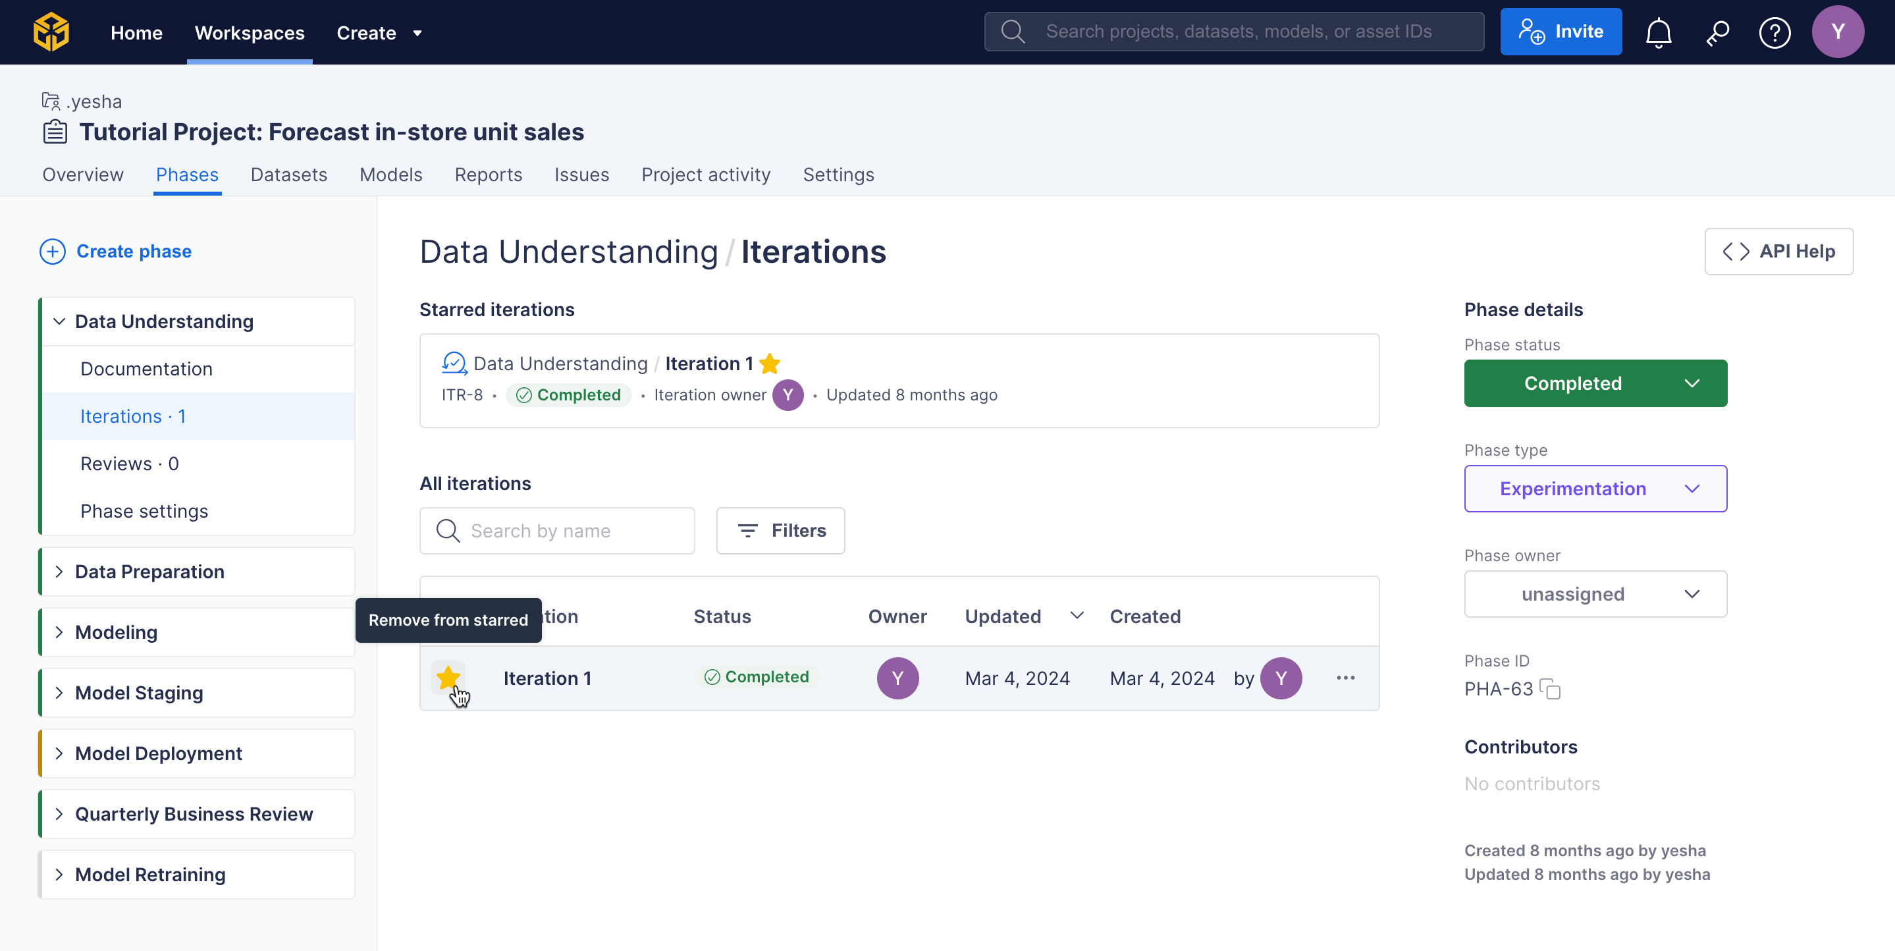This screenshot has width=1895, height=951.
Task: Copy the Phase ID PHA-63
Action: [1551, 690]
